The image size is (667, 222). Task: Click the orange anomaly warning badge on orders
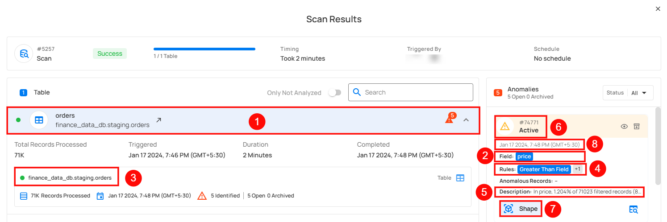(x=450, y=119)
